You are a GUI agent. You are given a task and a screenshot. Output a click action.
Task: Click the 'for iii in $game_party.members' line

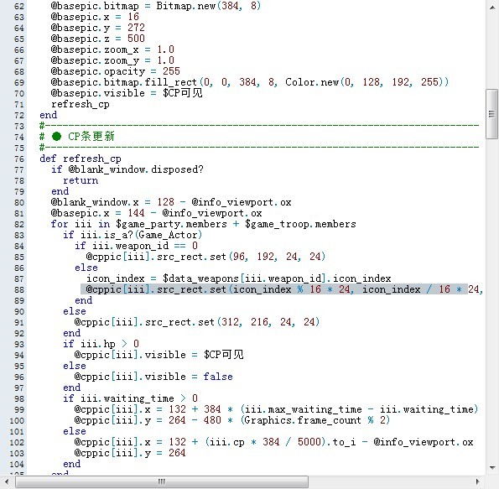click(203, 224)
